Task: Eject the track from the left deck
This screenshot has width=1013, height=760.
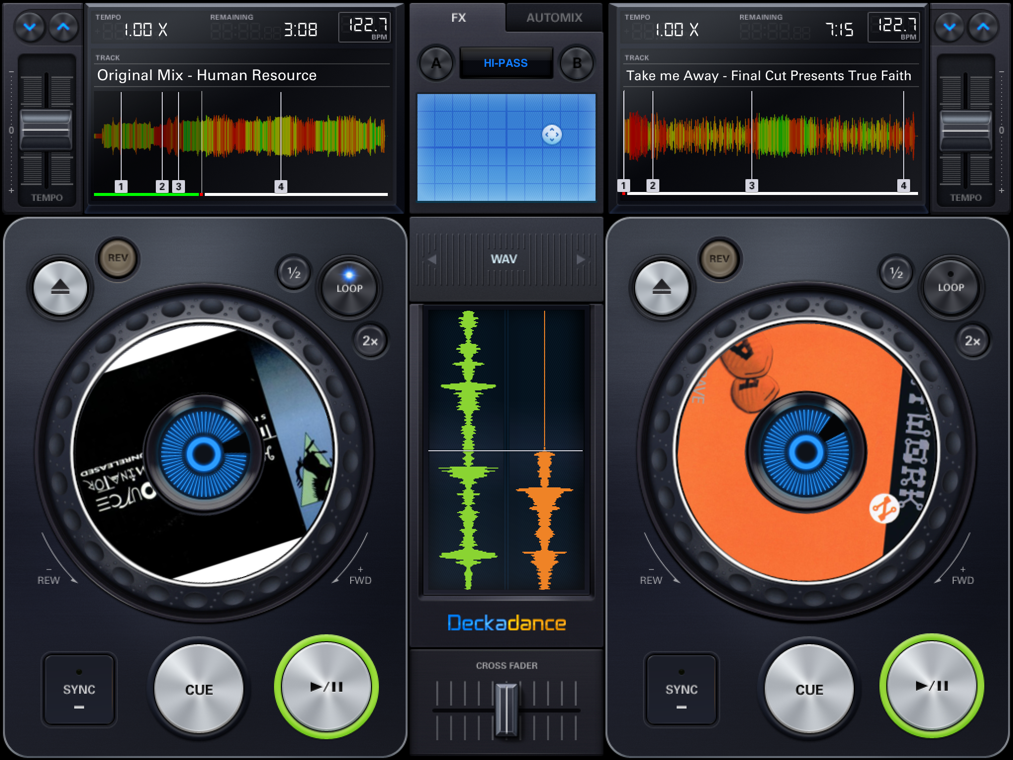Action: tap(60, 287)
